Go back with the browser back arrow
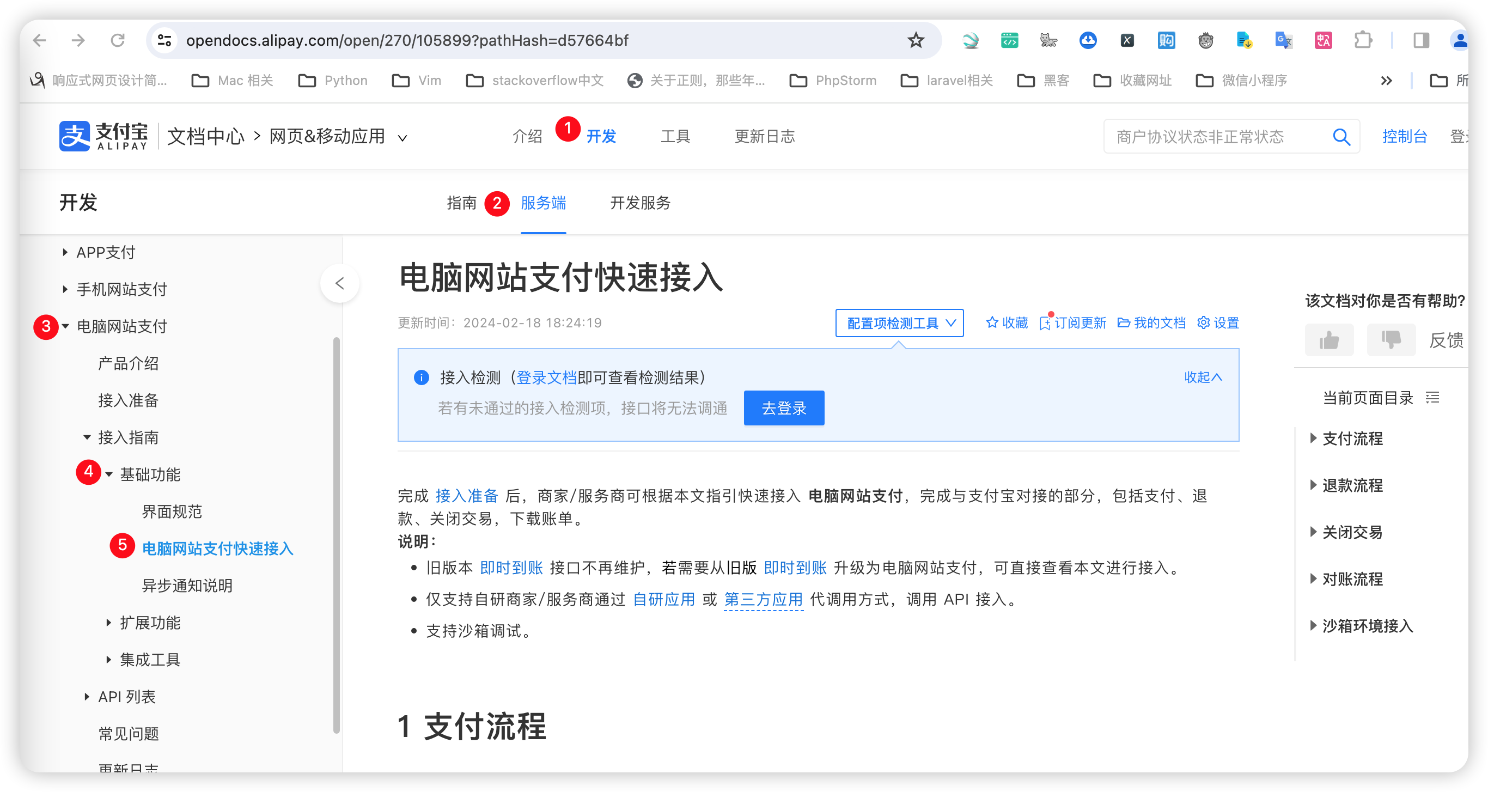 39,40
